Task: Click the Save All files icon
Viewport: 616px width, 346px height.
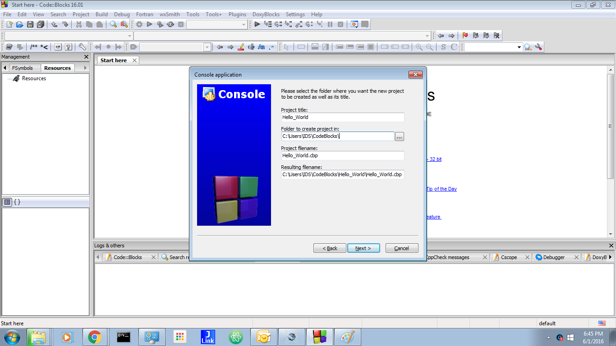Action: 40,25
